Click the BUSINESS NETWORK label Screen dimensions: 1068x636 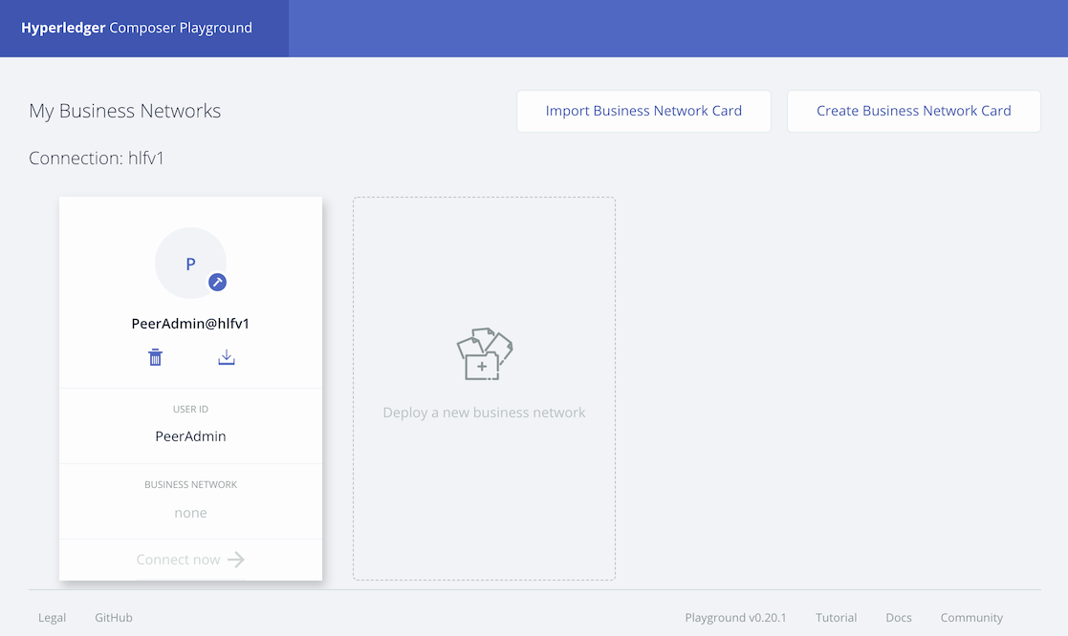point(190,484)
